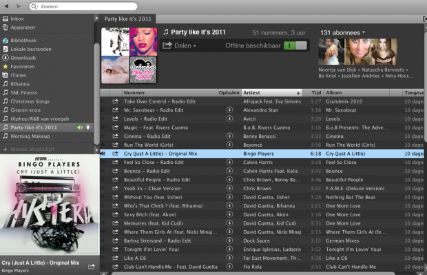Screen dimensions: 427x275
Task: Open Favorieten star item in sidebar
Action: (19, 66)
